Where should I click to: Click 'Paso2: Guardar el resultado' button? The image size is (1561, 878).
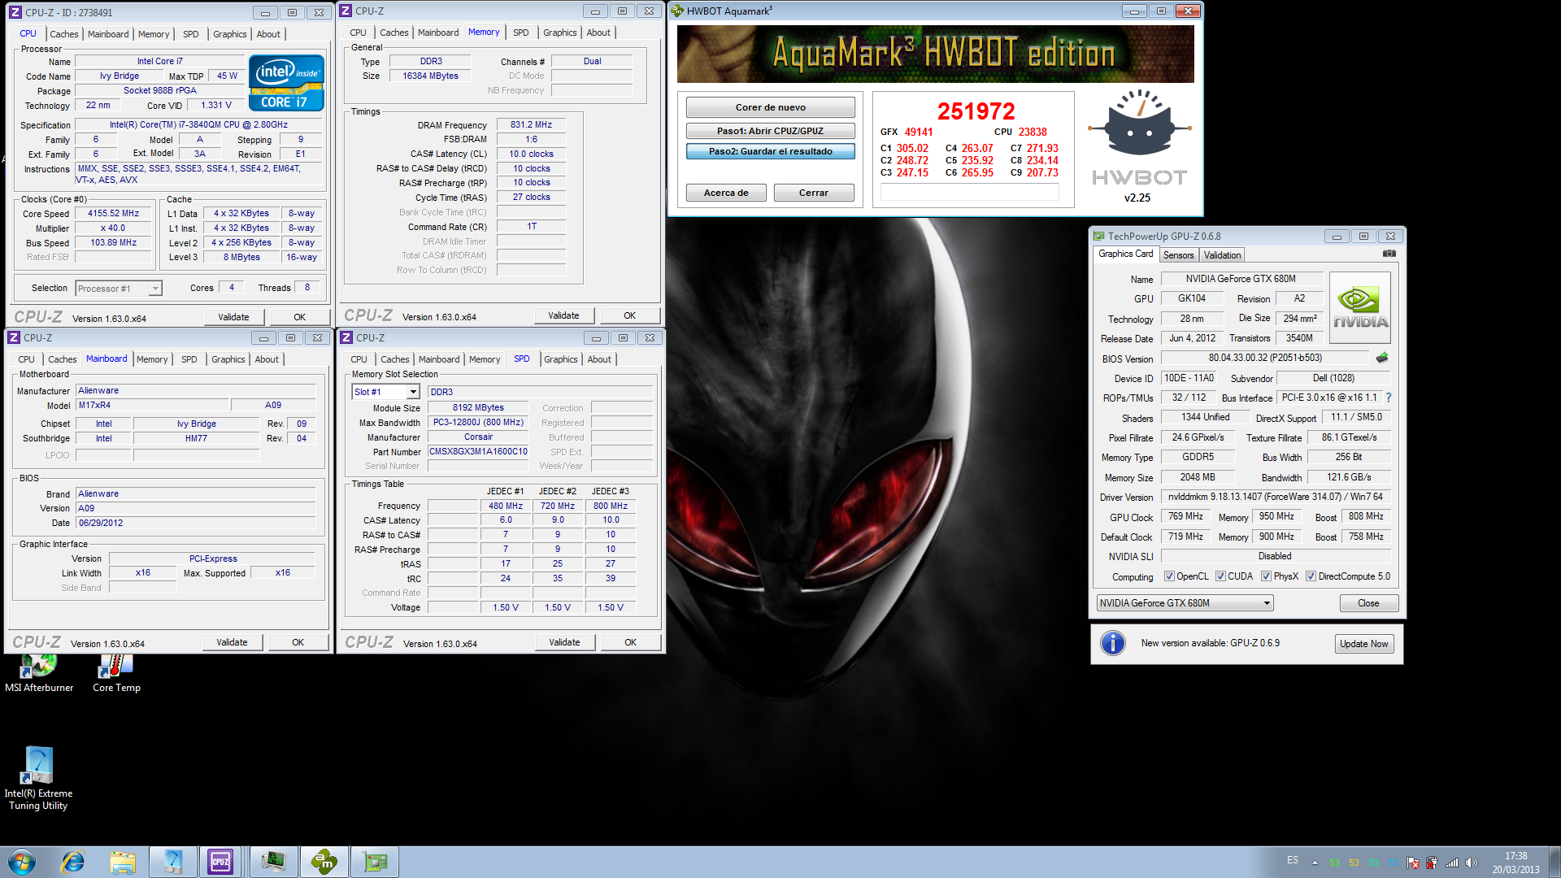click(770, 151)
